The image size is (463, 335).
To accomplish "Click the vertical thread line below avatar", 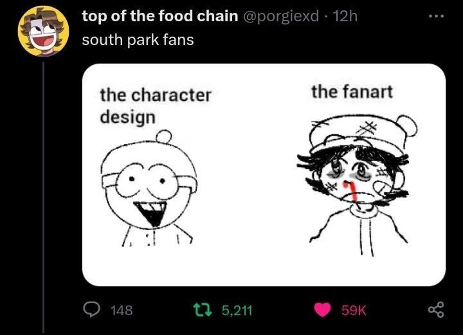I will click(44, 197).
